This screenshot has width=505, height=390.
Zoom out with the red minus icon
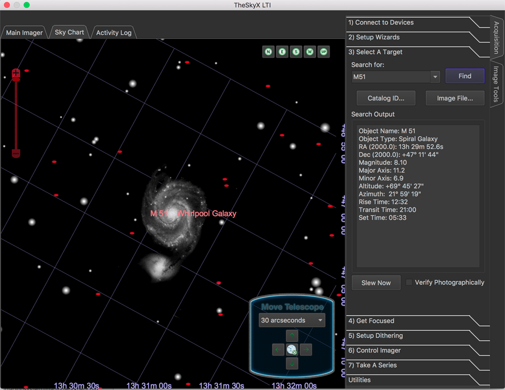tap(16, 153)
